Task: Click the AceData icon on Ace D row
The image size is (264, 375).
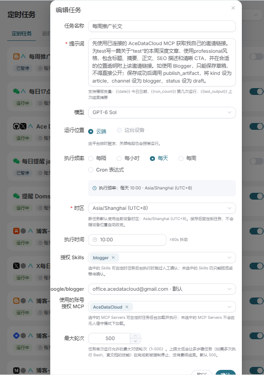Action: [30, 126]
